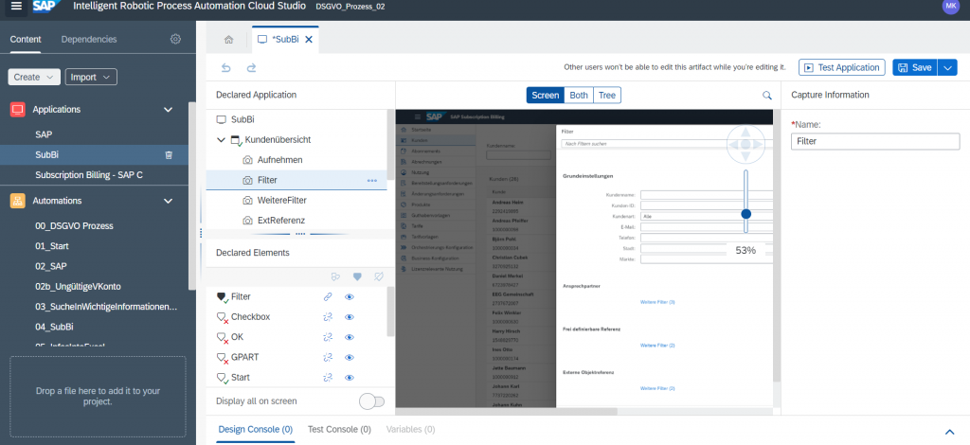Click the search magnifier in capture view
Screen dimensions: 970x445
point(767,96)
